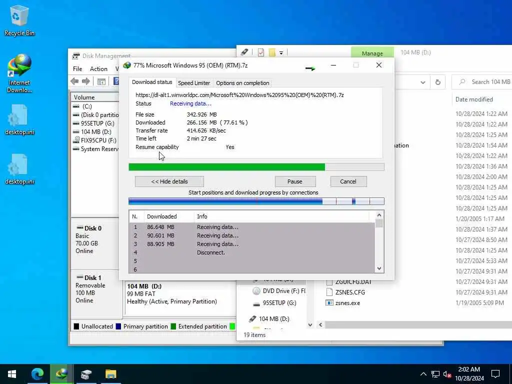Viewport: 512px width, 384px height.
Task: Switch to the Speed Limiter tab
Action: (x=194, y=83)
